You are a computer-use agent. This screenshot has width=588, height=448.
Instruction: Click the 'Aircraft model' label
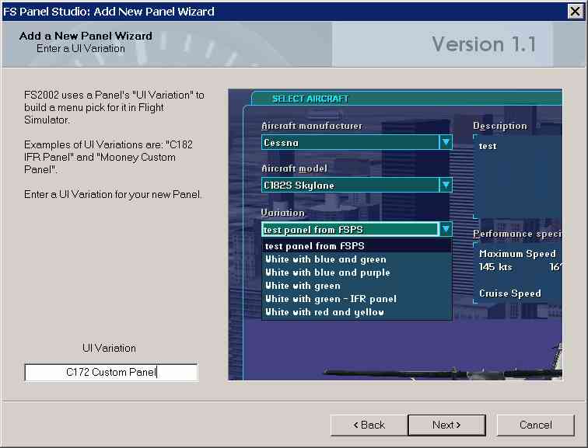coord(294,168)
